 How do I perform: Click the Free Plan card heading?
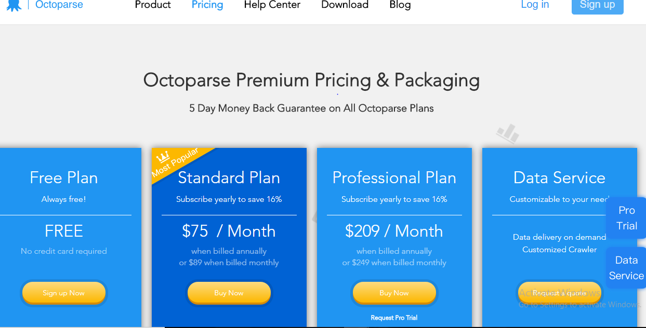[64, 177]
